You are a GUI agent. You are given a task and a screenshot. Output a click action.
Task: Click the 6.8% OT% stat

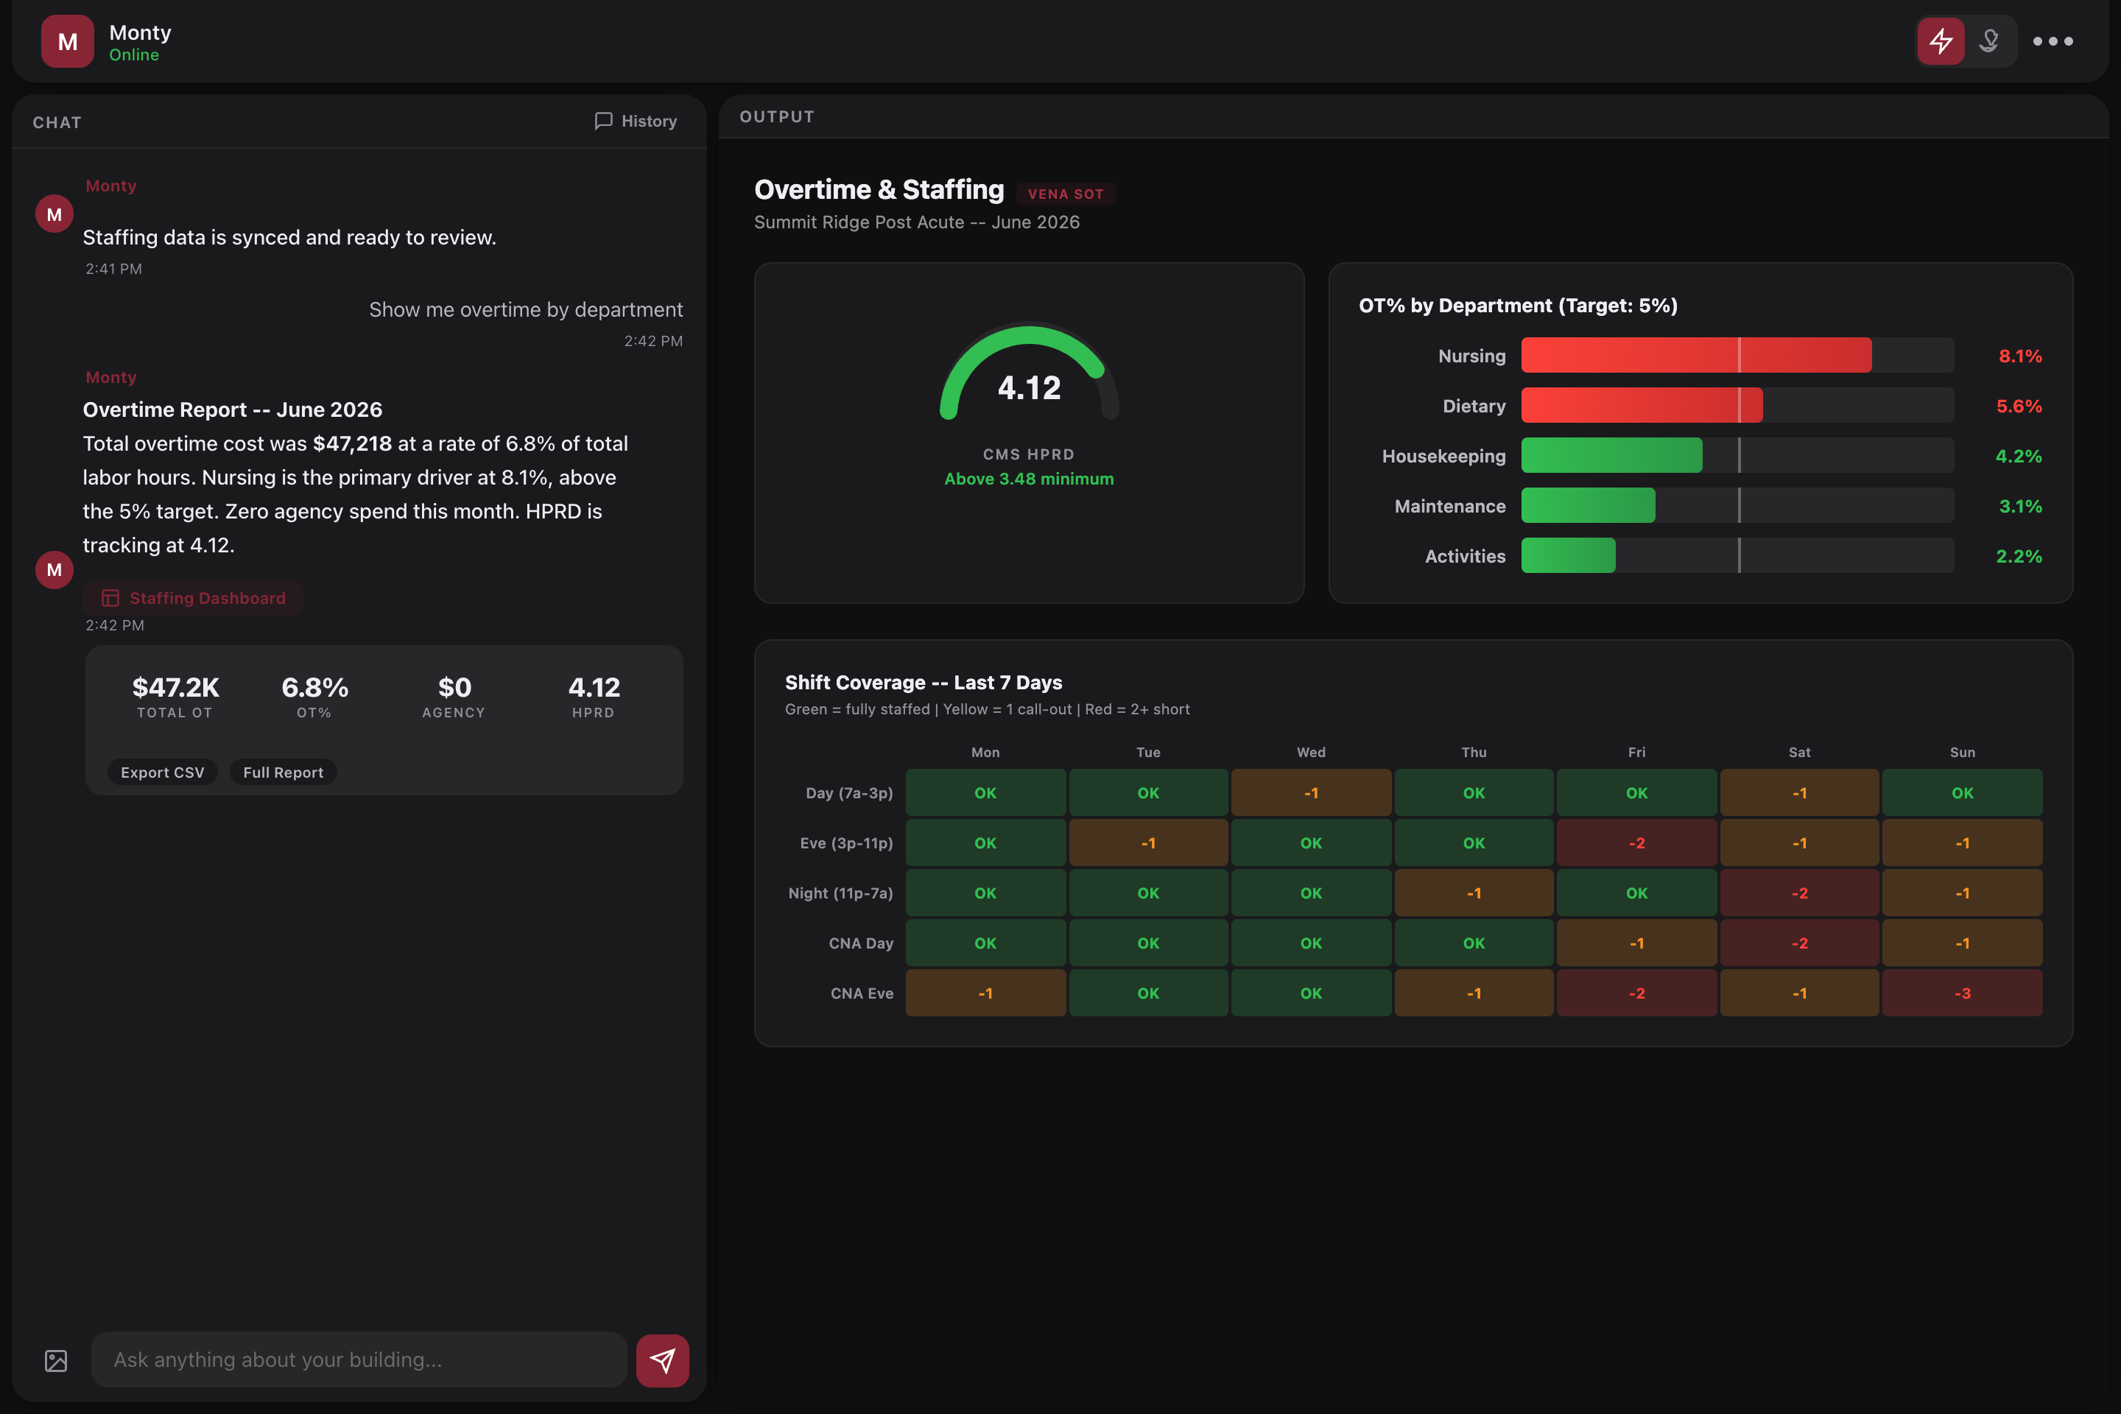[x=314, y=697]
